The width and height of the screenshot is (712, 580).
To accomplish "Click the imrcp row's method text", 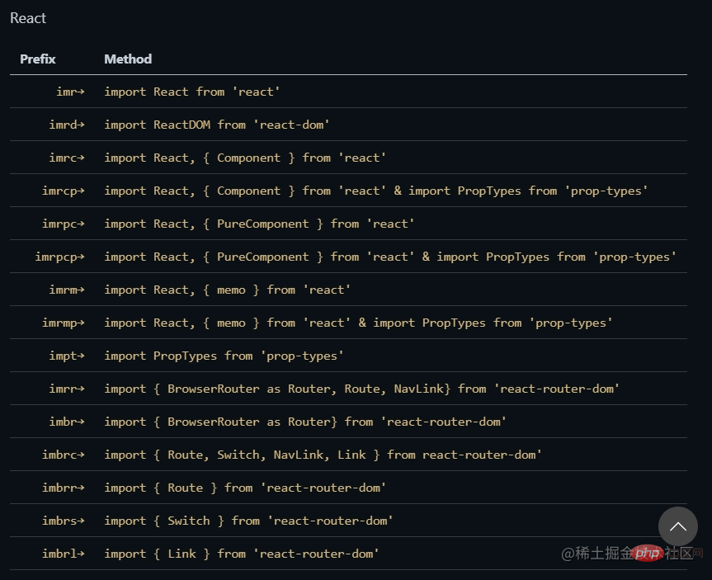I will [376, 191].
